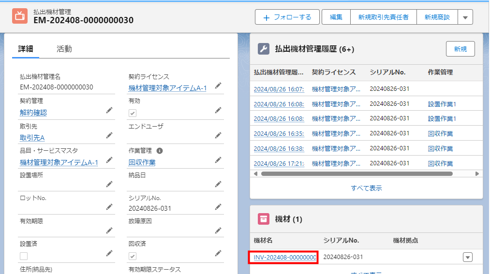Open the INV-202408 機材 record link
The height and width of the screenshot is (274, 490).
(285, 257)
